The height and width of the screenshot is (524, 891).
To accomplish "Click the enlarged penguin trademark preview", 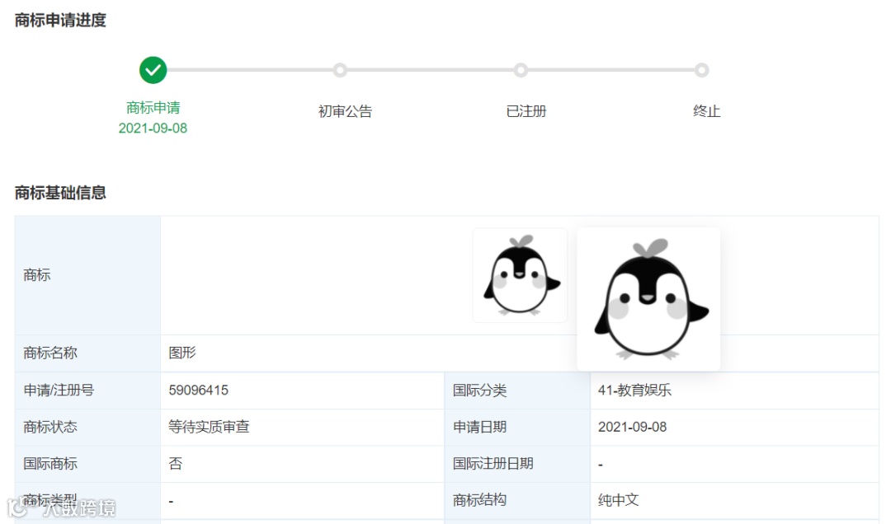I will click(x=648, y=299).
